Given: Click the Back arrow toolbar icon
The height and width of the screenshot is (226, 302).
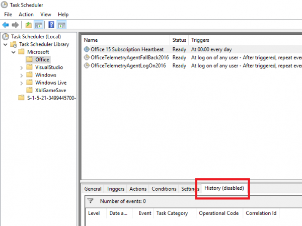Looking at the screenshot, I should [6, 25].
